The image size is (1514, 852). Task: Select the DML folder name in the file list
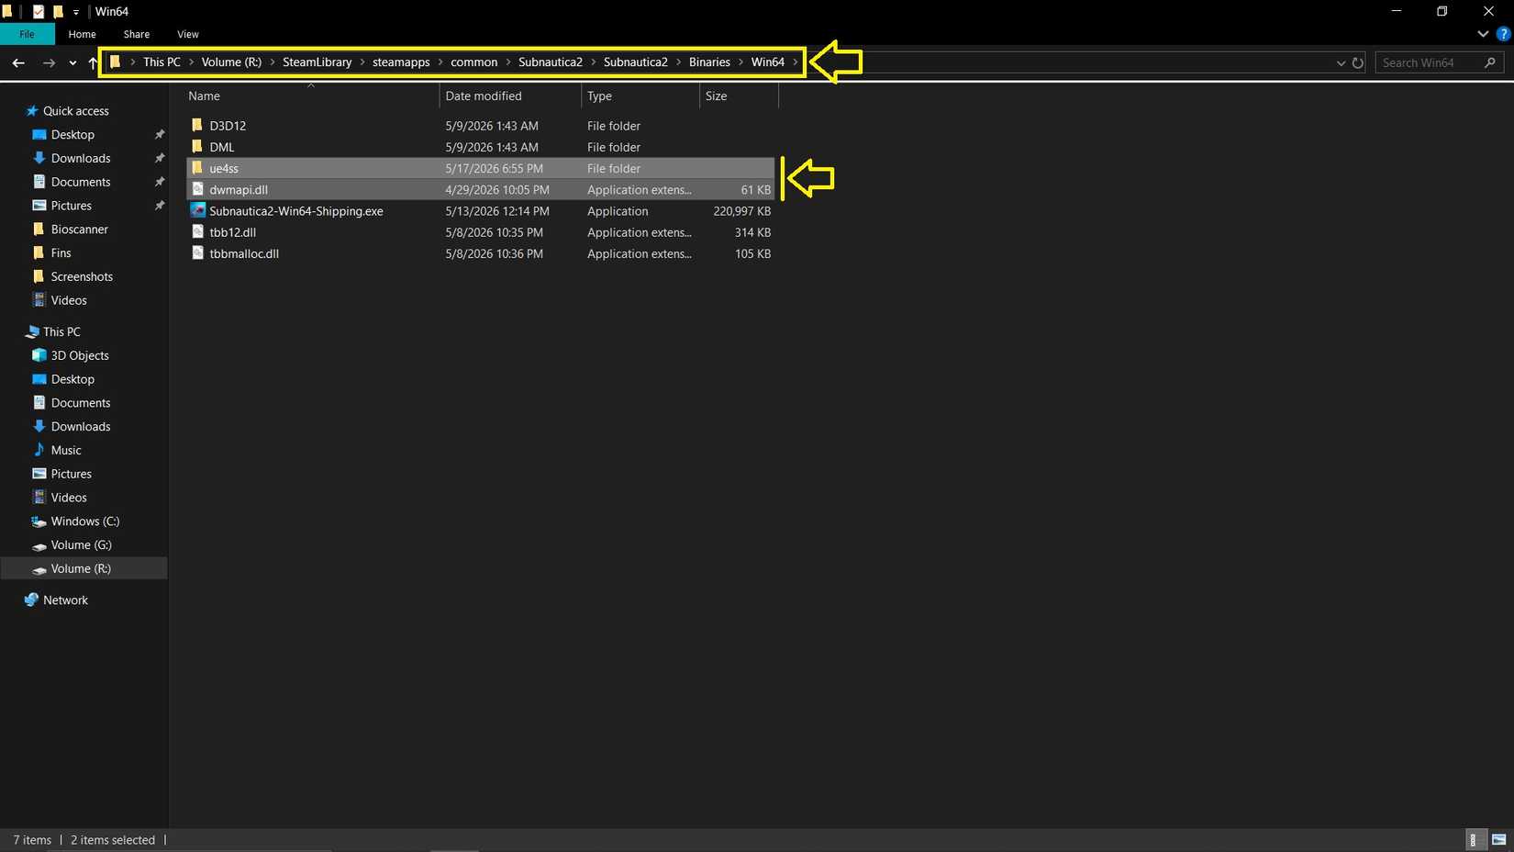[222, 147]
